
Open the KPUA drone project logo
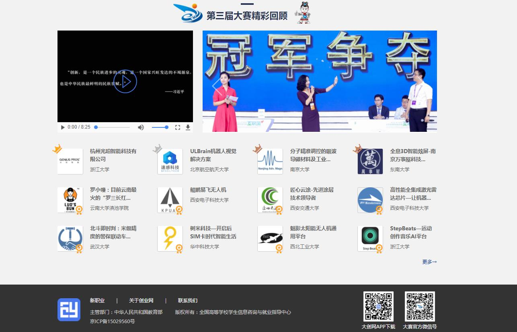click(170, 200)
